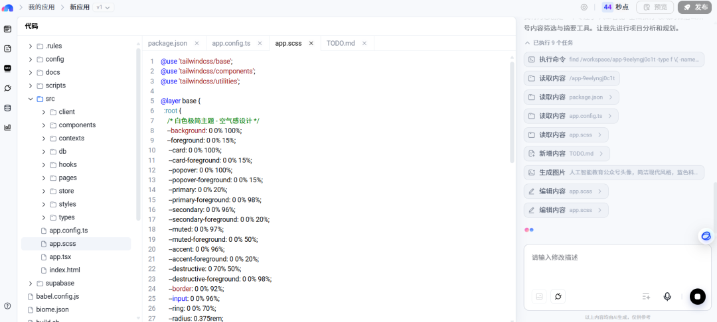Image resolution: width=717 pixels, height=322 pixels.
Task: Collapse the executed 9 tasks list
Action: pyautogui.click(x=528, y=43)
